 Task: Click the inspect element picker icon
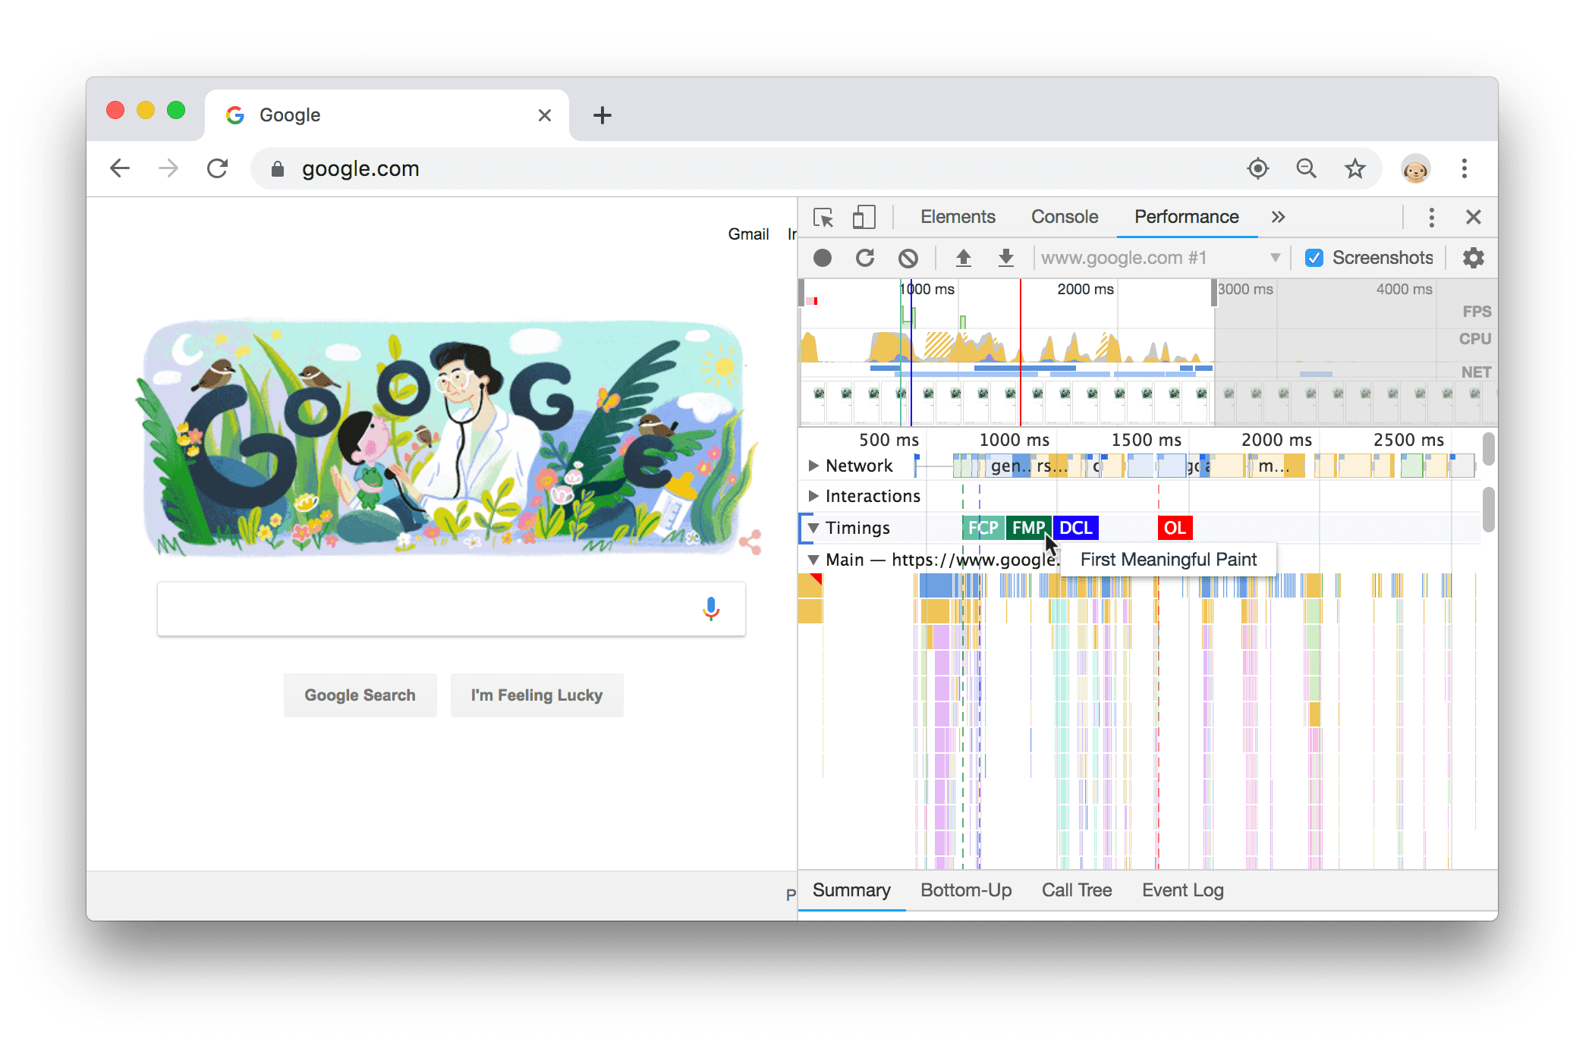(824, 217)
